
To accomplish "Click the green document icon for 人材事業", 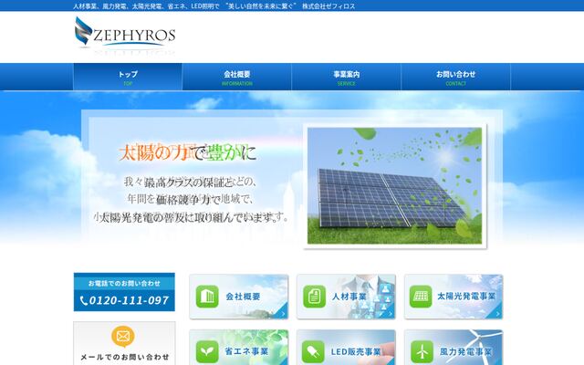I will pos(314,297).
